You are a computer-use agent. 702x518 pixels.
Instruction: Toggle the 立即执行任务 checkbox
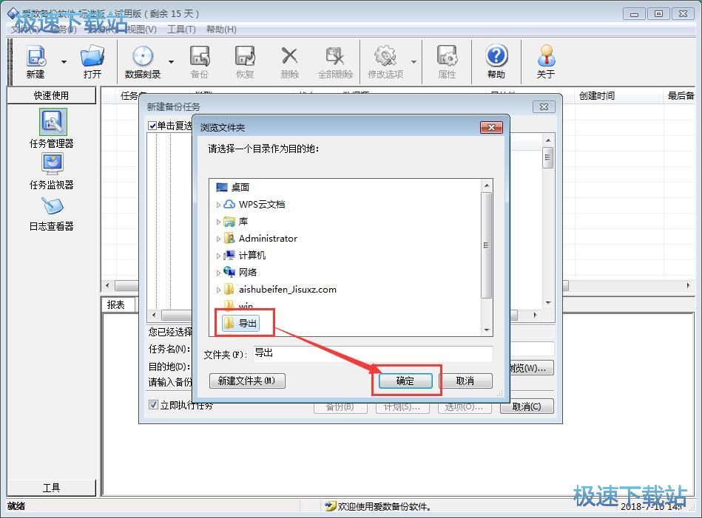(154, 405)
